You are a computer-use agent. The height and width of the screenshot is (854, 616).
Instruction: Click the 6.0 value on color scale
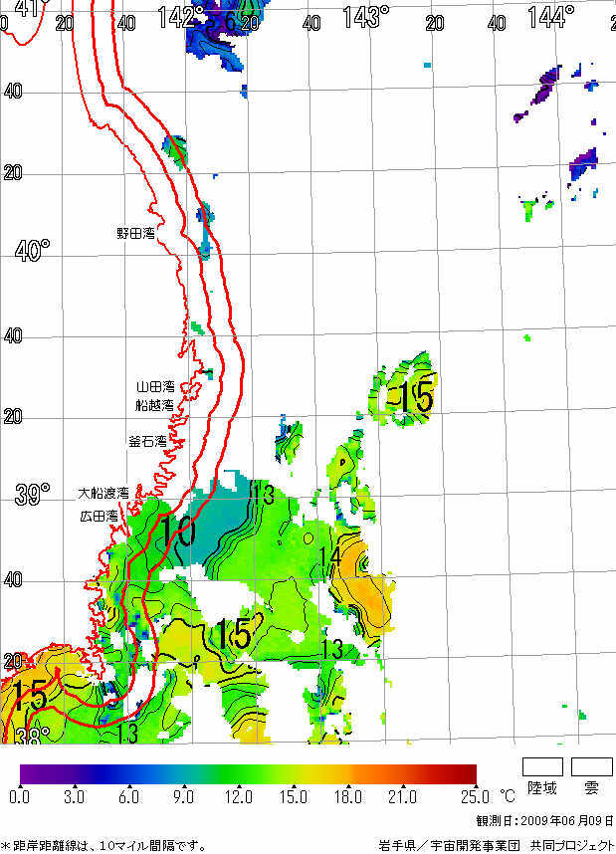tap(128, 797)
